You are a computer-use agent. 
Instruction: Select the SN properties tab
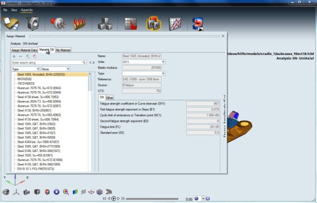coord(102,98)
